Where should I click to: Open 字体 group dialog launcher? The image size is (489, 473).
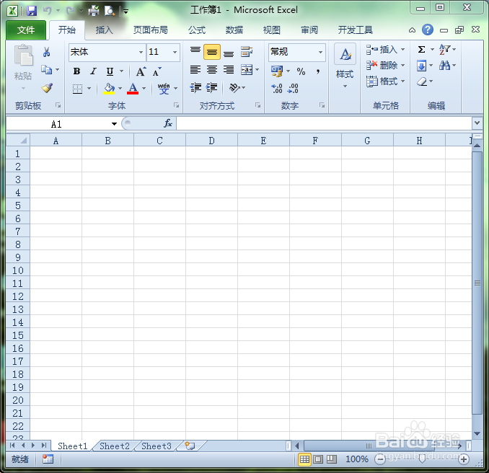tap(177, 105)
